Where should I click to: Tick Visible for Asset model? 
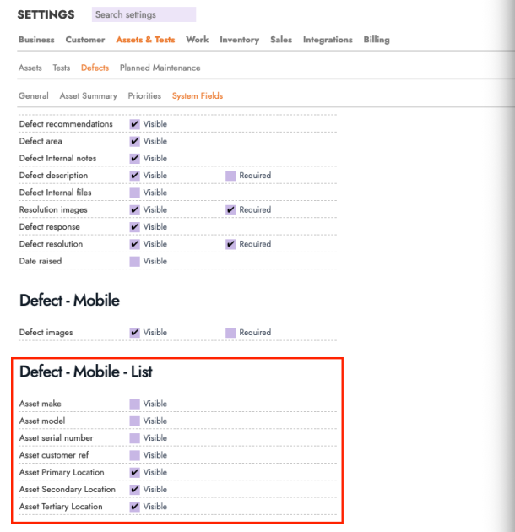click(134, 421)
